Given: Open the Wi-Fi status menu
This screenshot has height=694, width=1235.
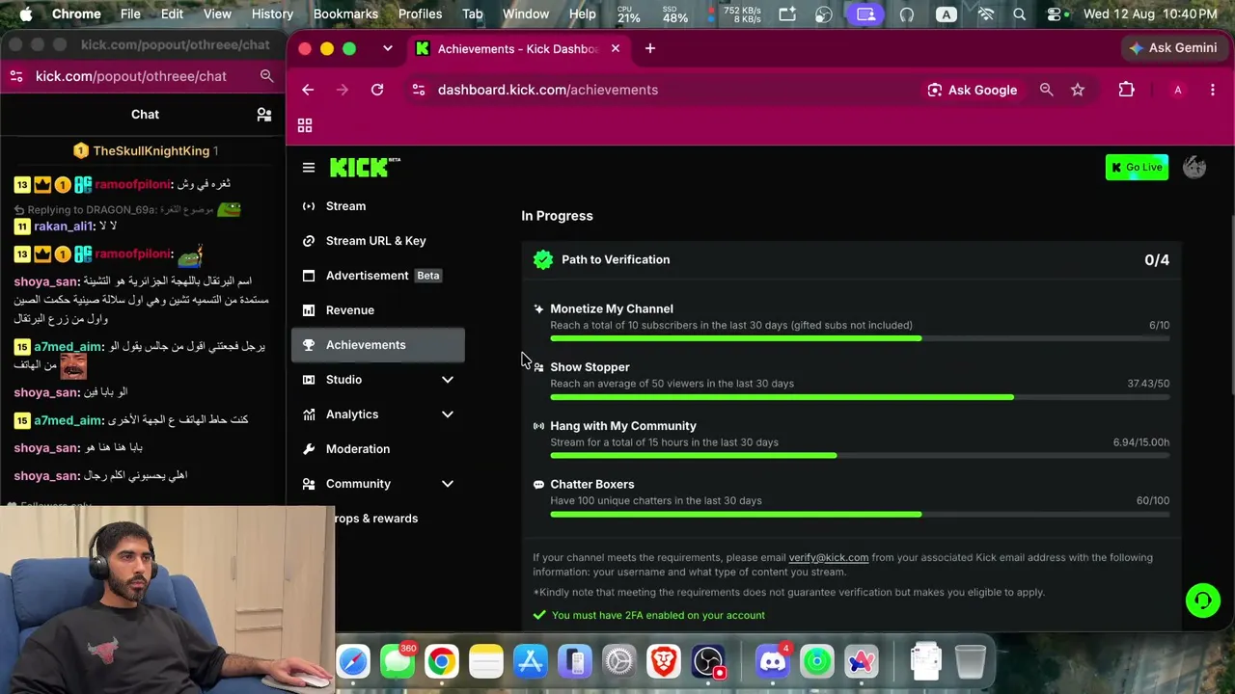Looking at the screenshot, I should pyautogui.click(x=985, y=14).
